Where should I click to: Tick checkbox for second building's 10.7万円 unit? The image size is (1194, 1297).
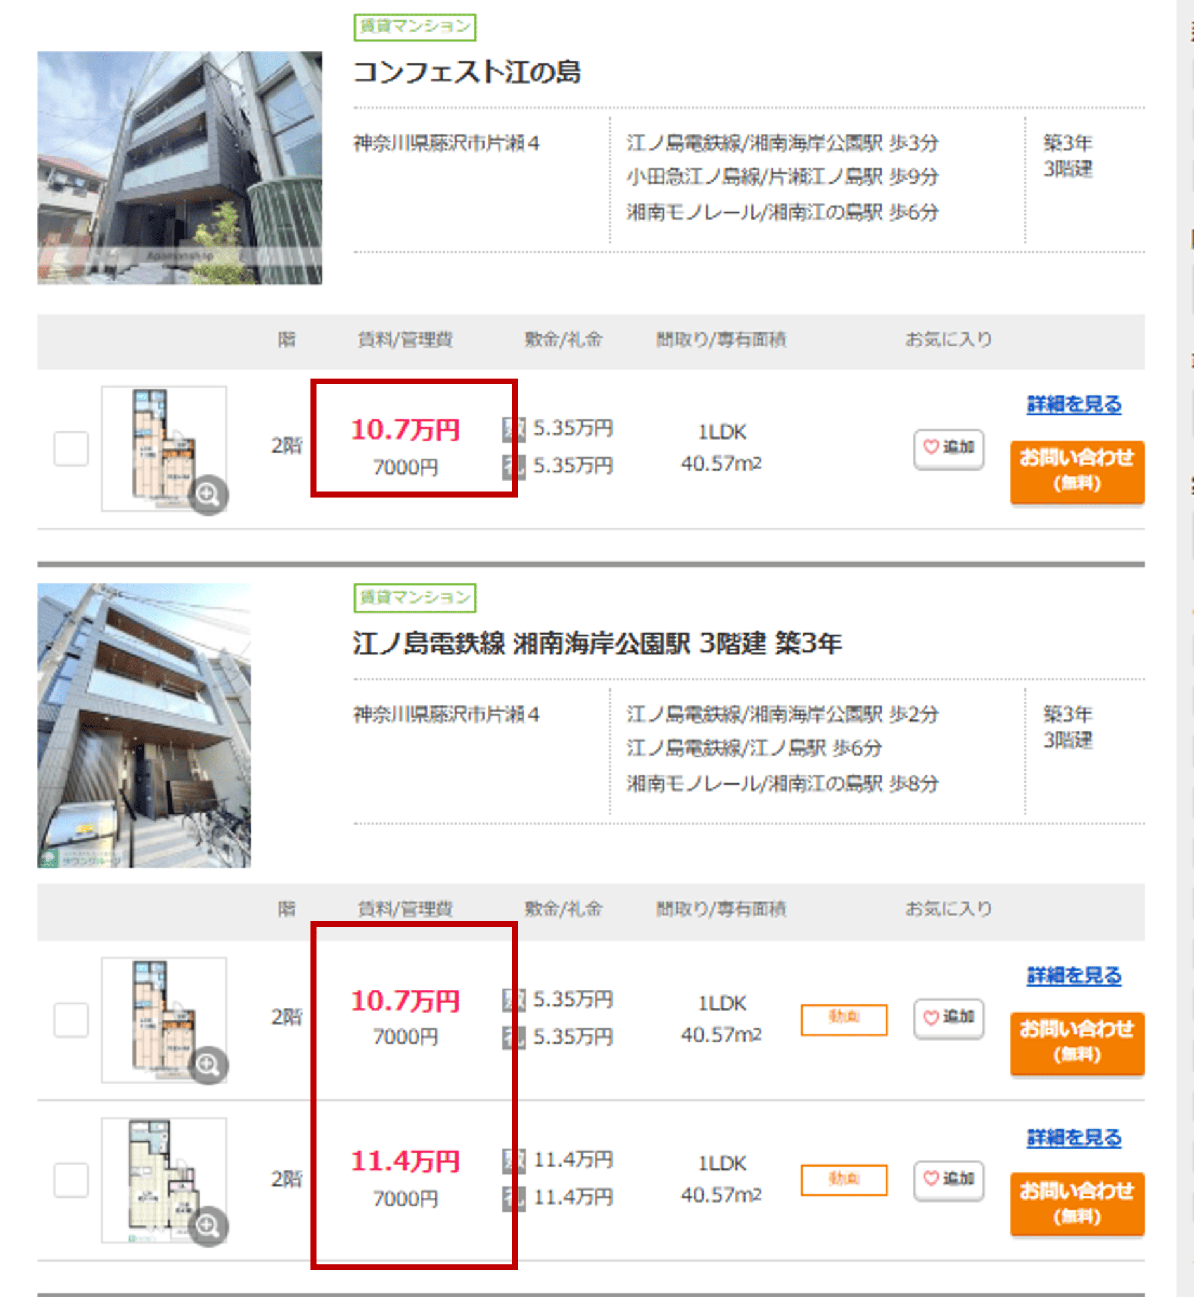click(71, 1019)
